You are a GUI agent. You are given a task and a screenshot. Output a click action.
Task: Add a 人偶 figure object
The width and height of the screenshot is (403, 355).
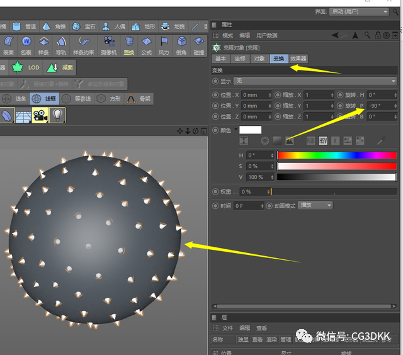(113, 26)
